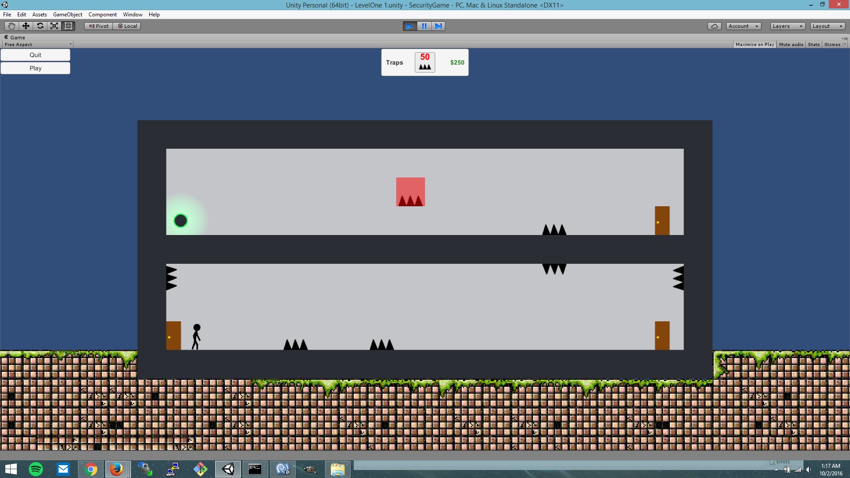Select the Hand tool in toolbar
The height and width of the screenshot is (478, 850).
(12, 26)
